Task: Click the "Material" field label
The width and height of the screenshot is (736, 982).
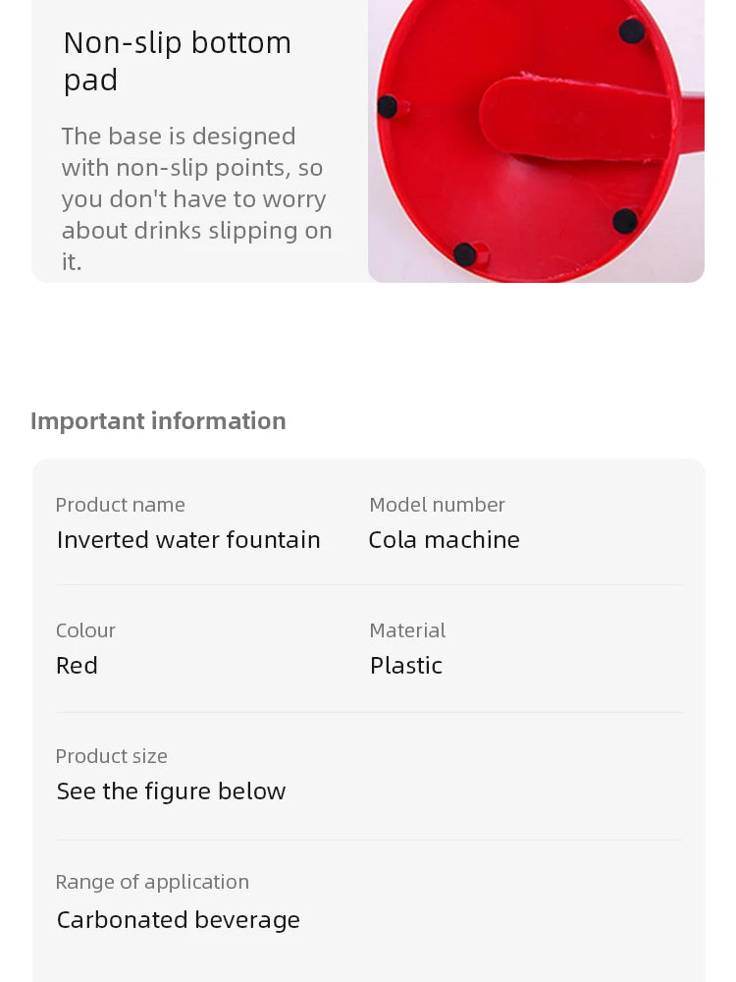Action: coord(407,630)
